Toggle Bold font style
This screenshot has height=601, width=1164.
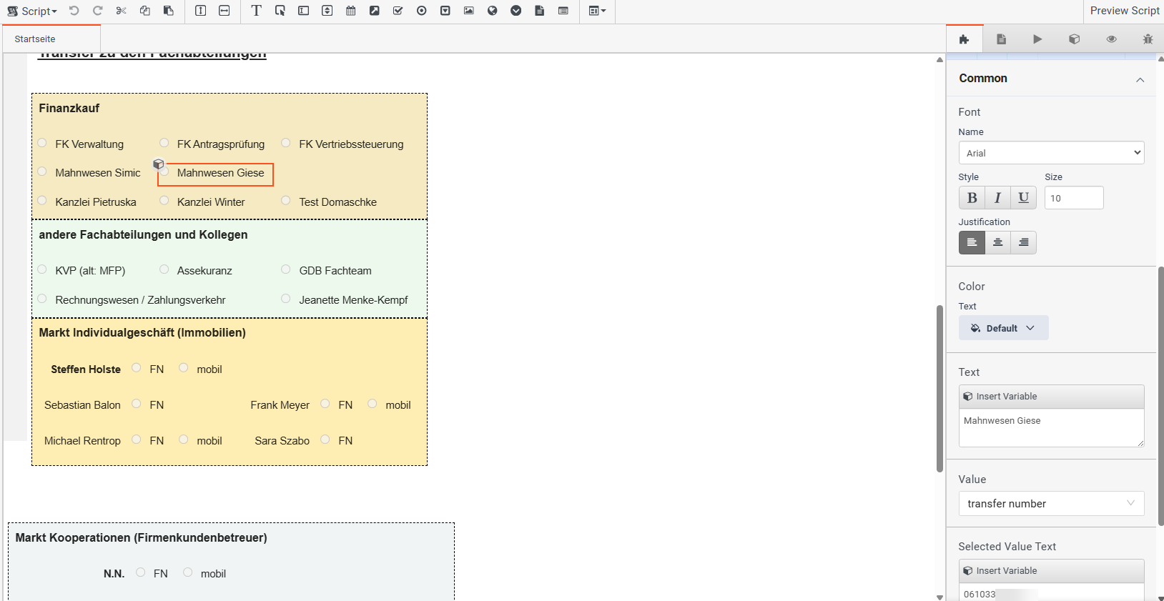pos(972,198)
